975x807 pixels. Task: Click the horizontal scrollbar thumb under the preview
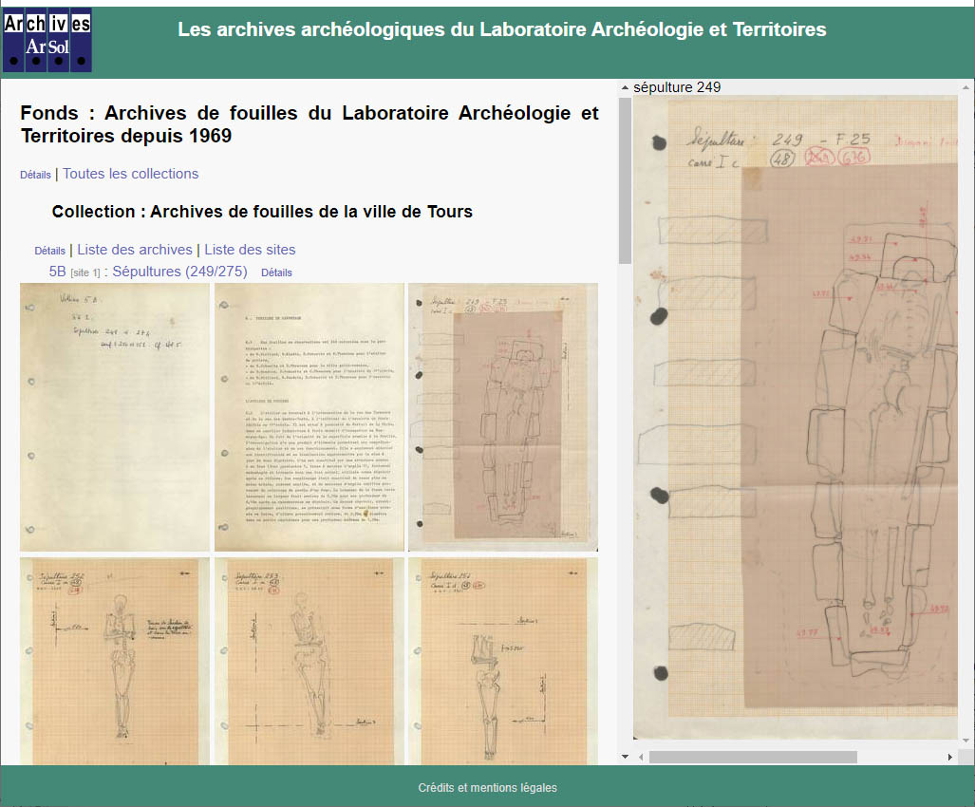[x=753, y=758]
